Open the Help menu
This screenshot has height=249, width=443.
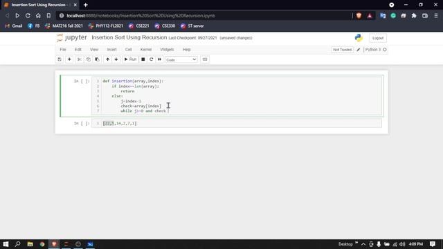click(x=186, y=49)
